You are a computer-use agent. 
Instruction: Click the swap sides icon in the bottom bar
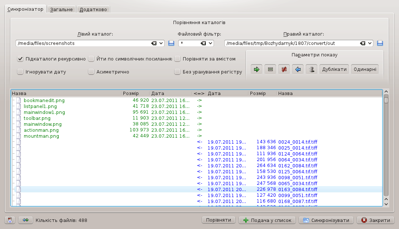click(x=26, y=220)
